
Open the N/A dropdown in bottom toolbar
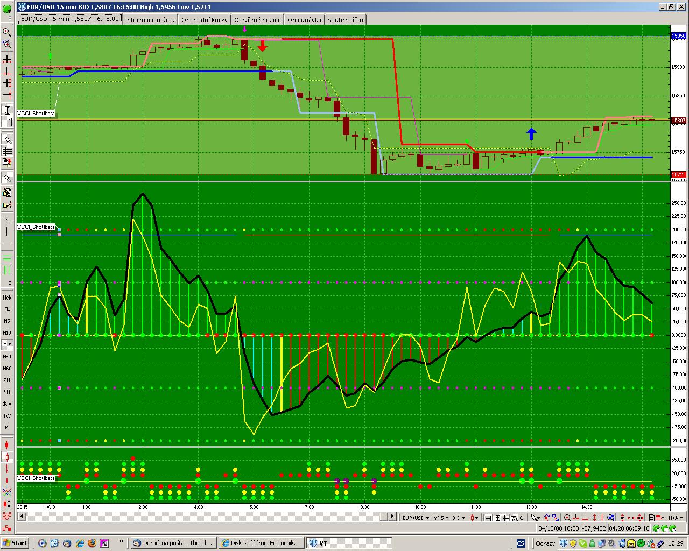675,518
